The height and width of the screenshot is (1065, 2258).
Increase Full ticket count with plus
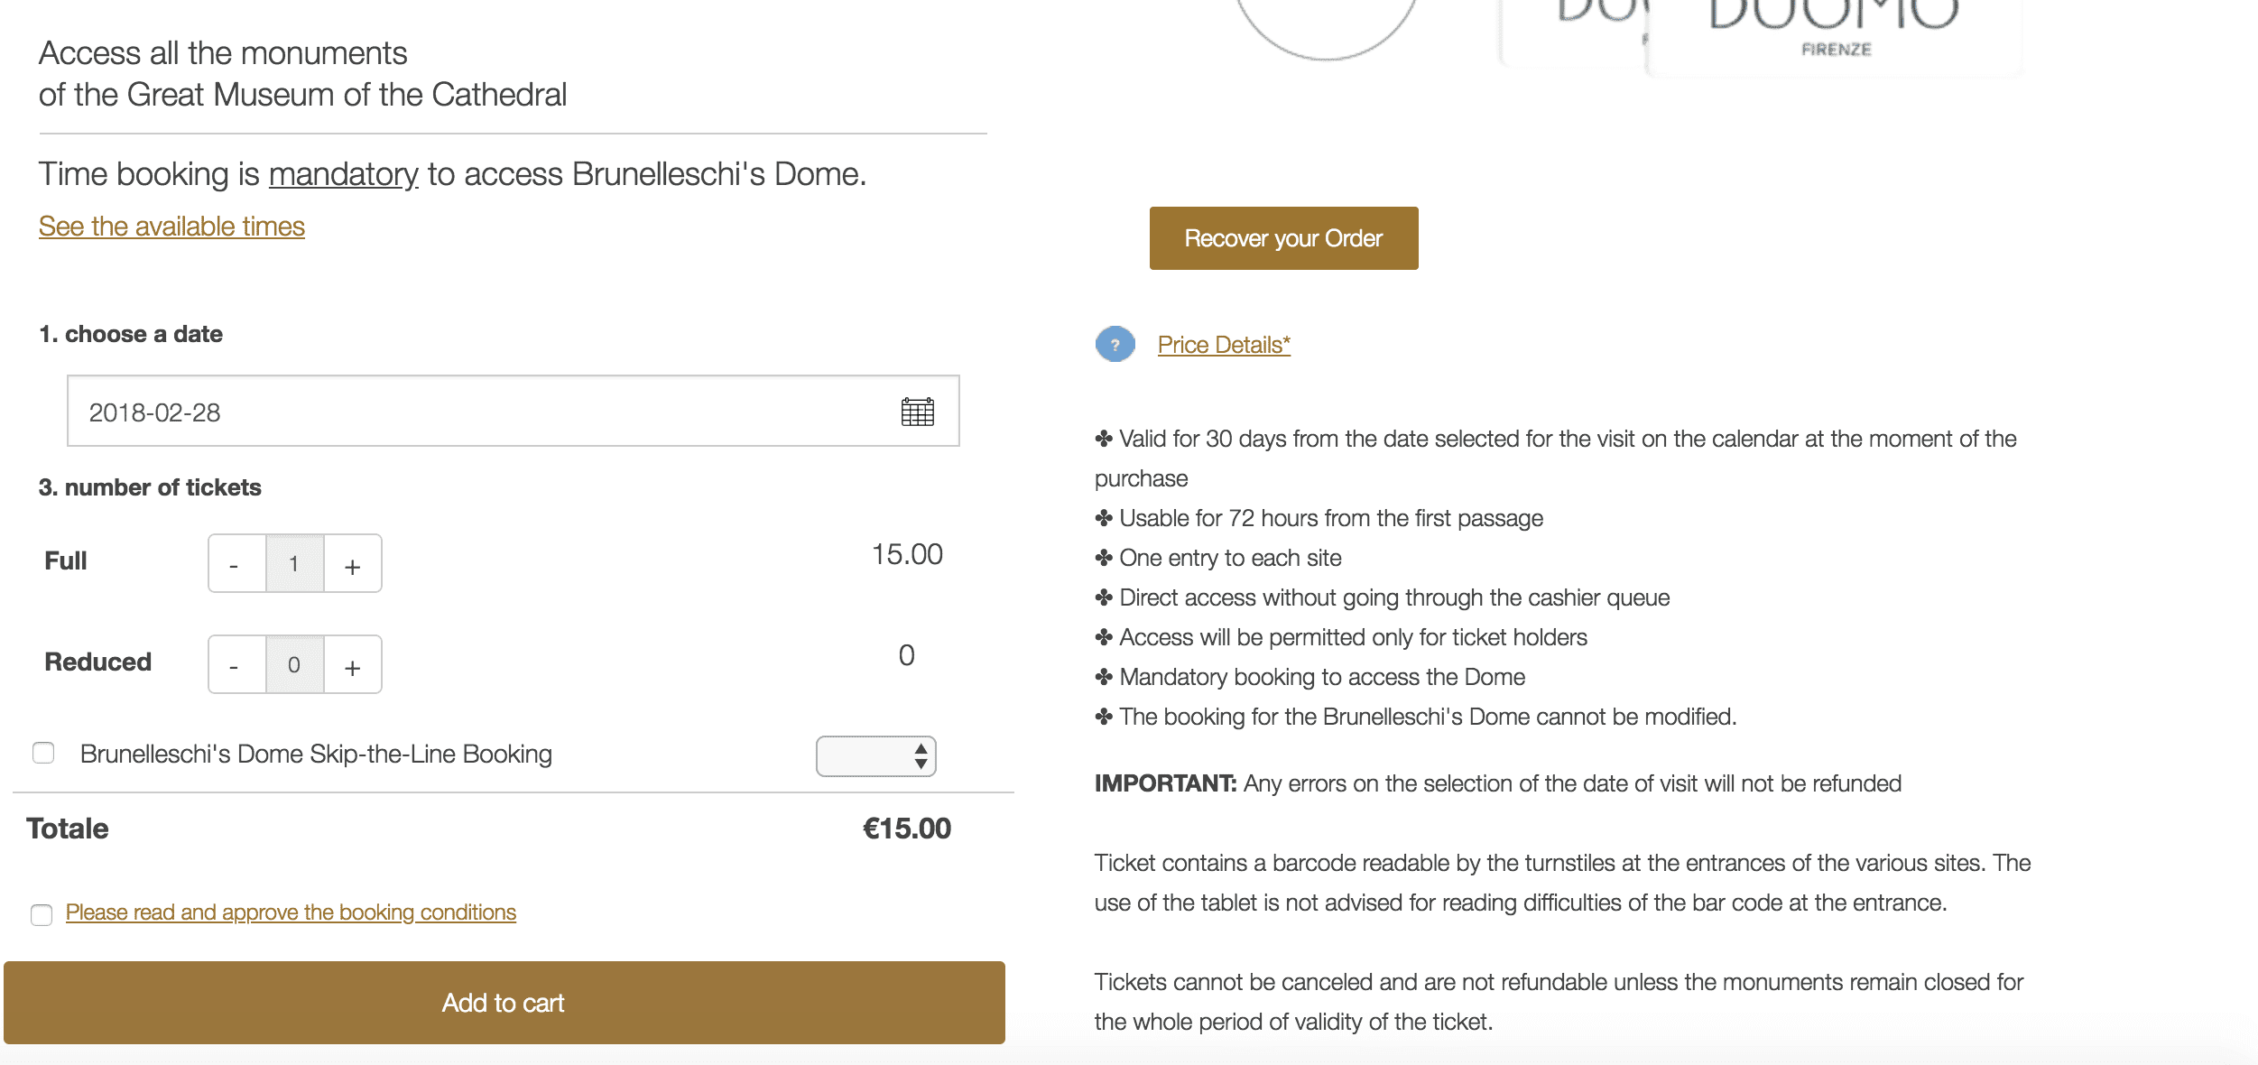353,564
